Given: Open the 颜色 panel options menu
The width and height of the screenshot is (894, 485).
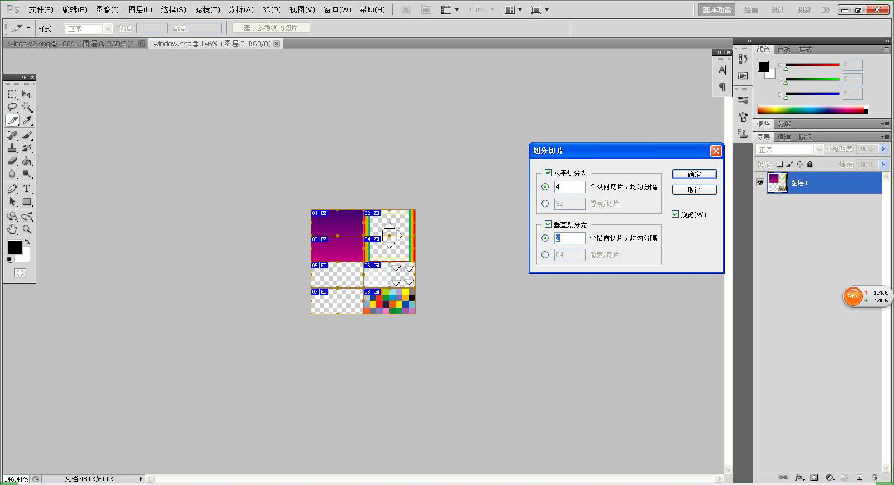Looking at the screenshot, I should (x=885, y=50).
